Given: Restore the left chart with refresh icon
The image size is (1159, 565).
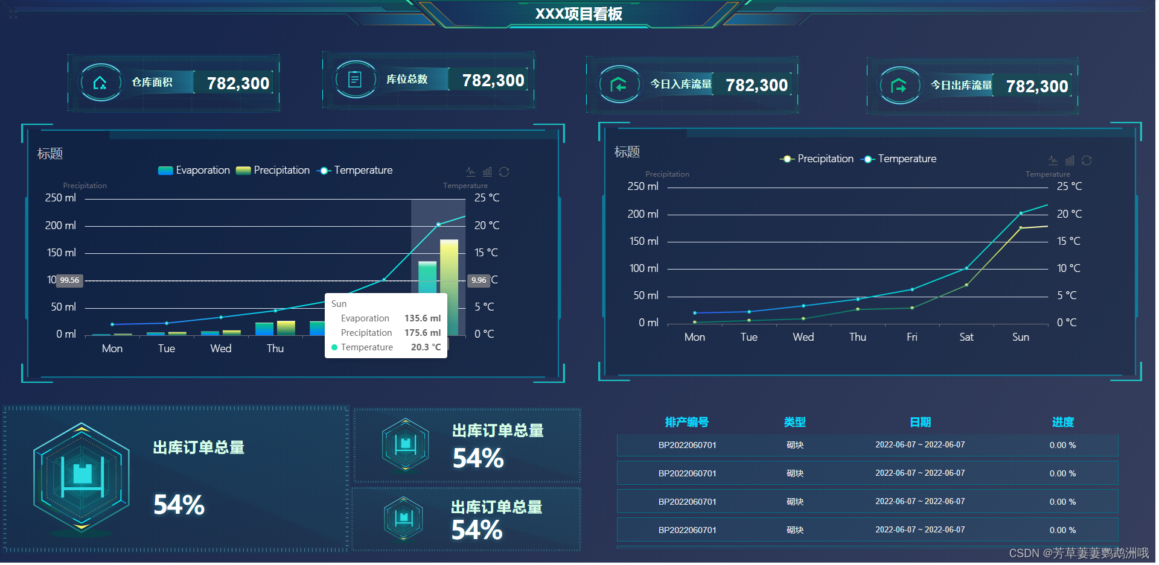Looking at the screenshot, I should (504, 172).
